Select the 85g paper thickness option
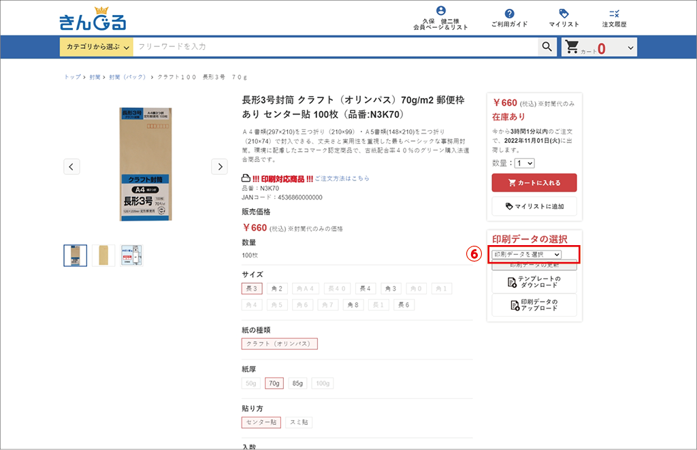Screen dimensions: 697x450 (x=297, y=383)
